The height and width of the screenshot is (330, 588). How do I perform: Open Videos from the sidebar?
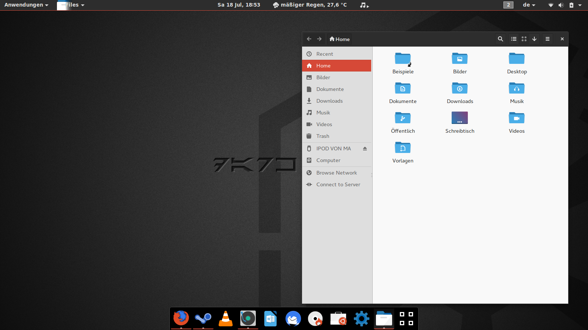337,124
